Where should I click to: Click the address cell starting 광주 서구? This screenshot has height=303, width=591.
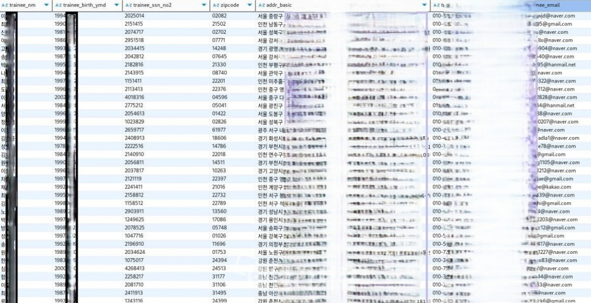342,130
